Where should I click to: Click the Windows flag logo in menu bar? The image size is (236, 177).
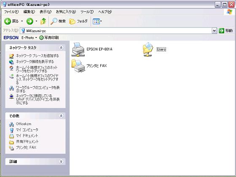229,12
